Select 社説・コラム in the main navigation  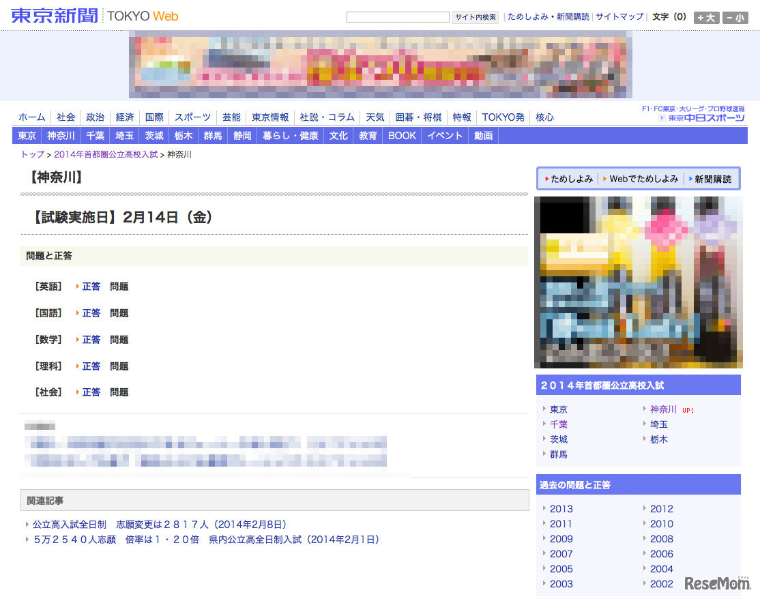[327, 117]
